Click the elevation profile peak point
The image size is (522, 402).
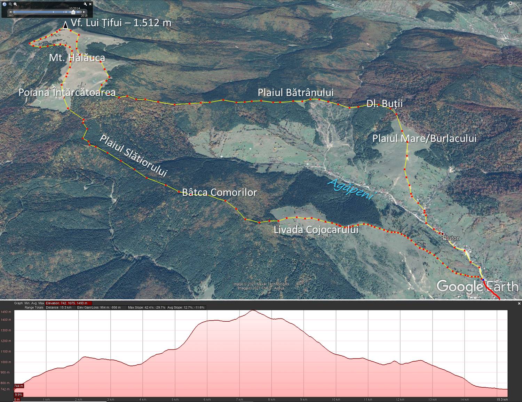point(253,311)
